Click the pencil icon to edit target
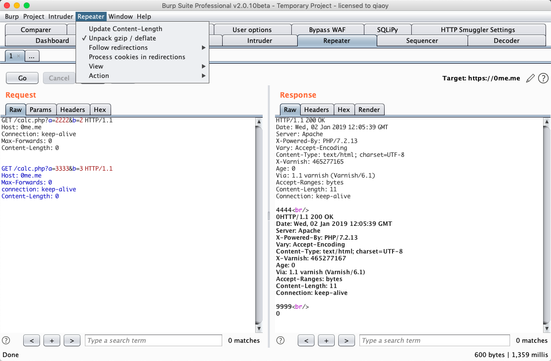The width and height of the screenshot is (551, 361). click(530, 78)
